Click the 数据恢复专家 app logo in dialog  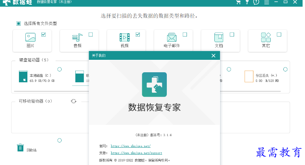pyautogui.click(x=154, y=85)
